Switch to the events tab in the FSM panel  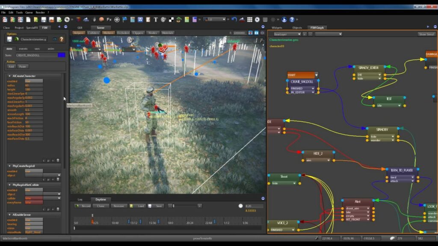24,49
